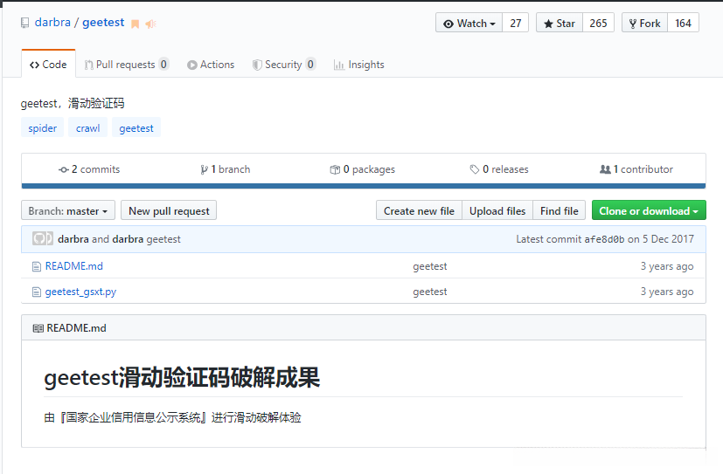Viewport: 723px width, 474px height.
Task: Open the geetest repository name link
Action: tap(103, 23)
